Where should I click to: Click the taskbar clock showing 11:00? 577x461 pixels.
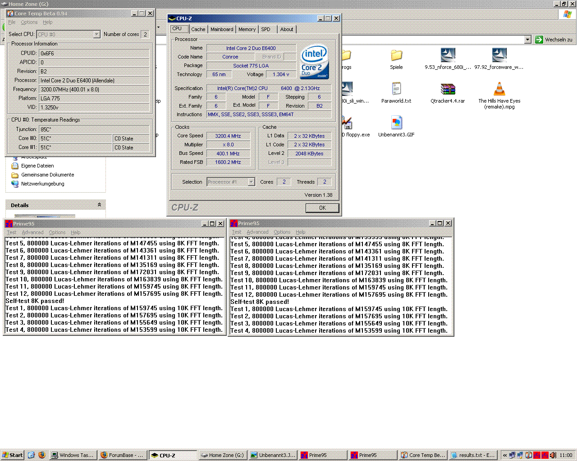[566, 455]
